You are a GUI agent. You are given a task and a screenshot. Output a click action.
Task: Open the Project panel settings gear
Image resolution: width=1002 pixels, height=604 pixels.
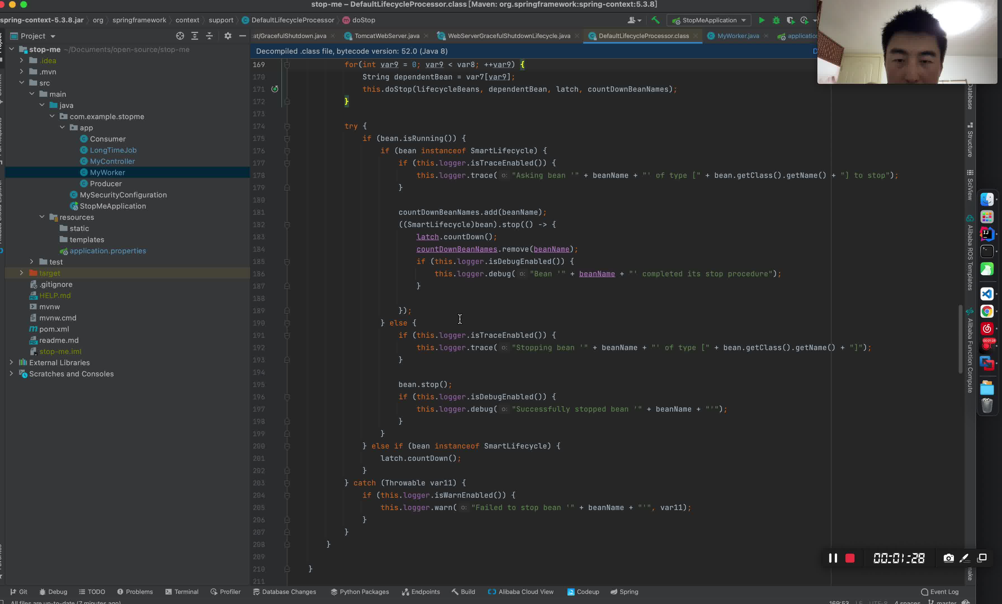pos(228,36)
